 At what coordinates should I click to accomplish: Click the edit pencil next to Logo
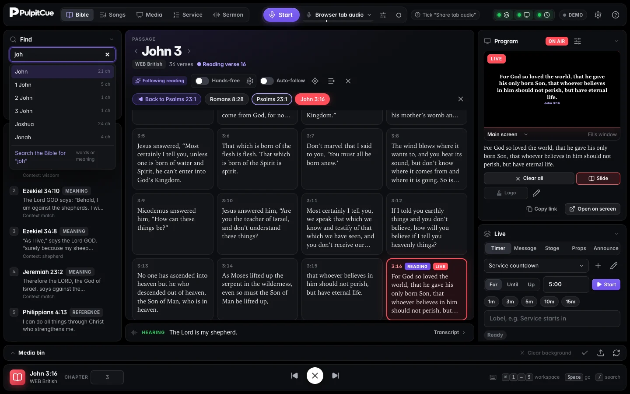pos(536,193)
